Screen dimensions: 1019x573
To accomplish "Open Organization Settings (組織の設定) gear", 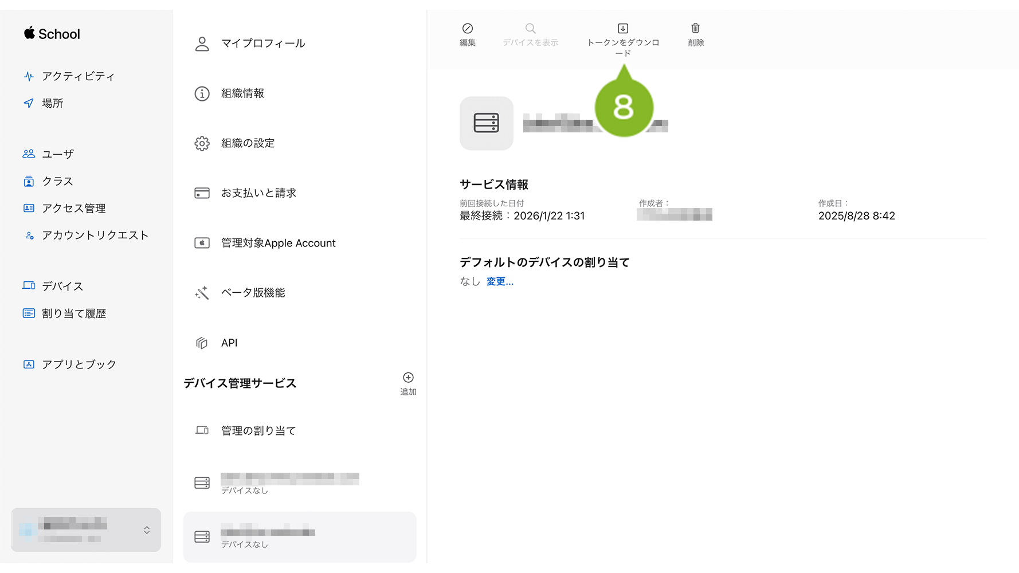I will coord(202,143).
